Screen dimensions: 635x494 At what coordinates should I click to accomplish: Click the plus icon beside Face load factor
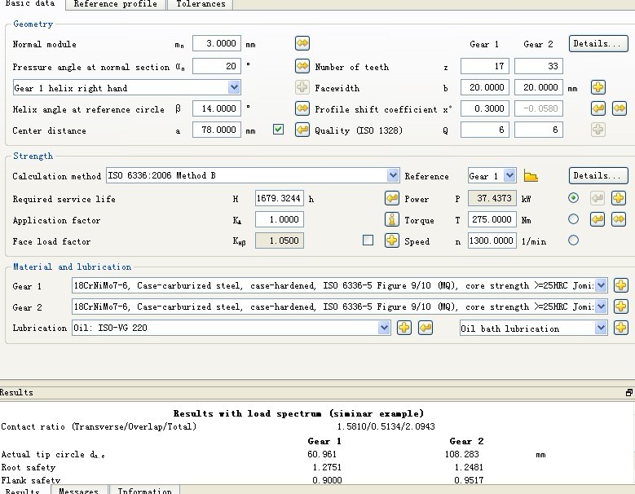point(391,240)
